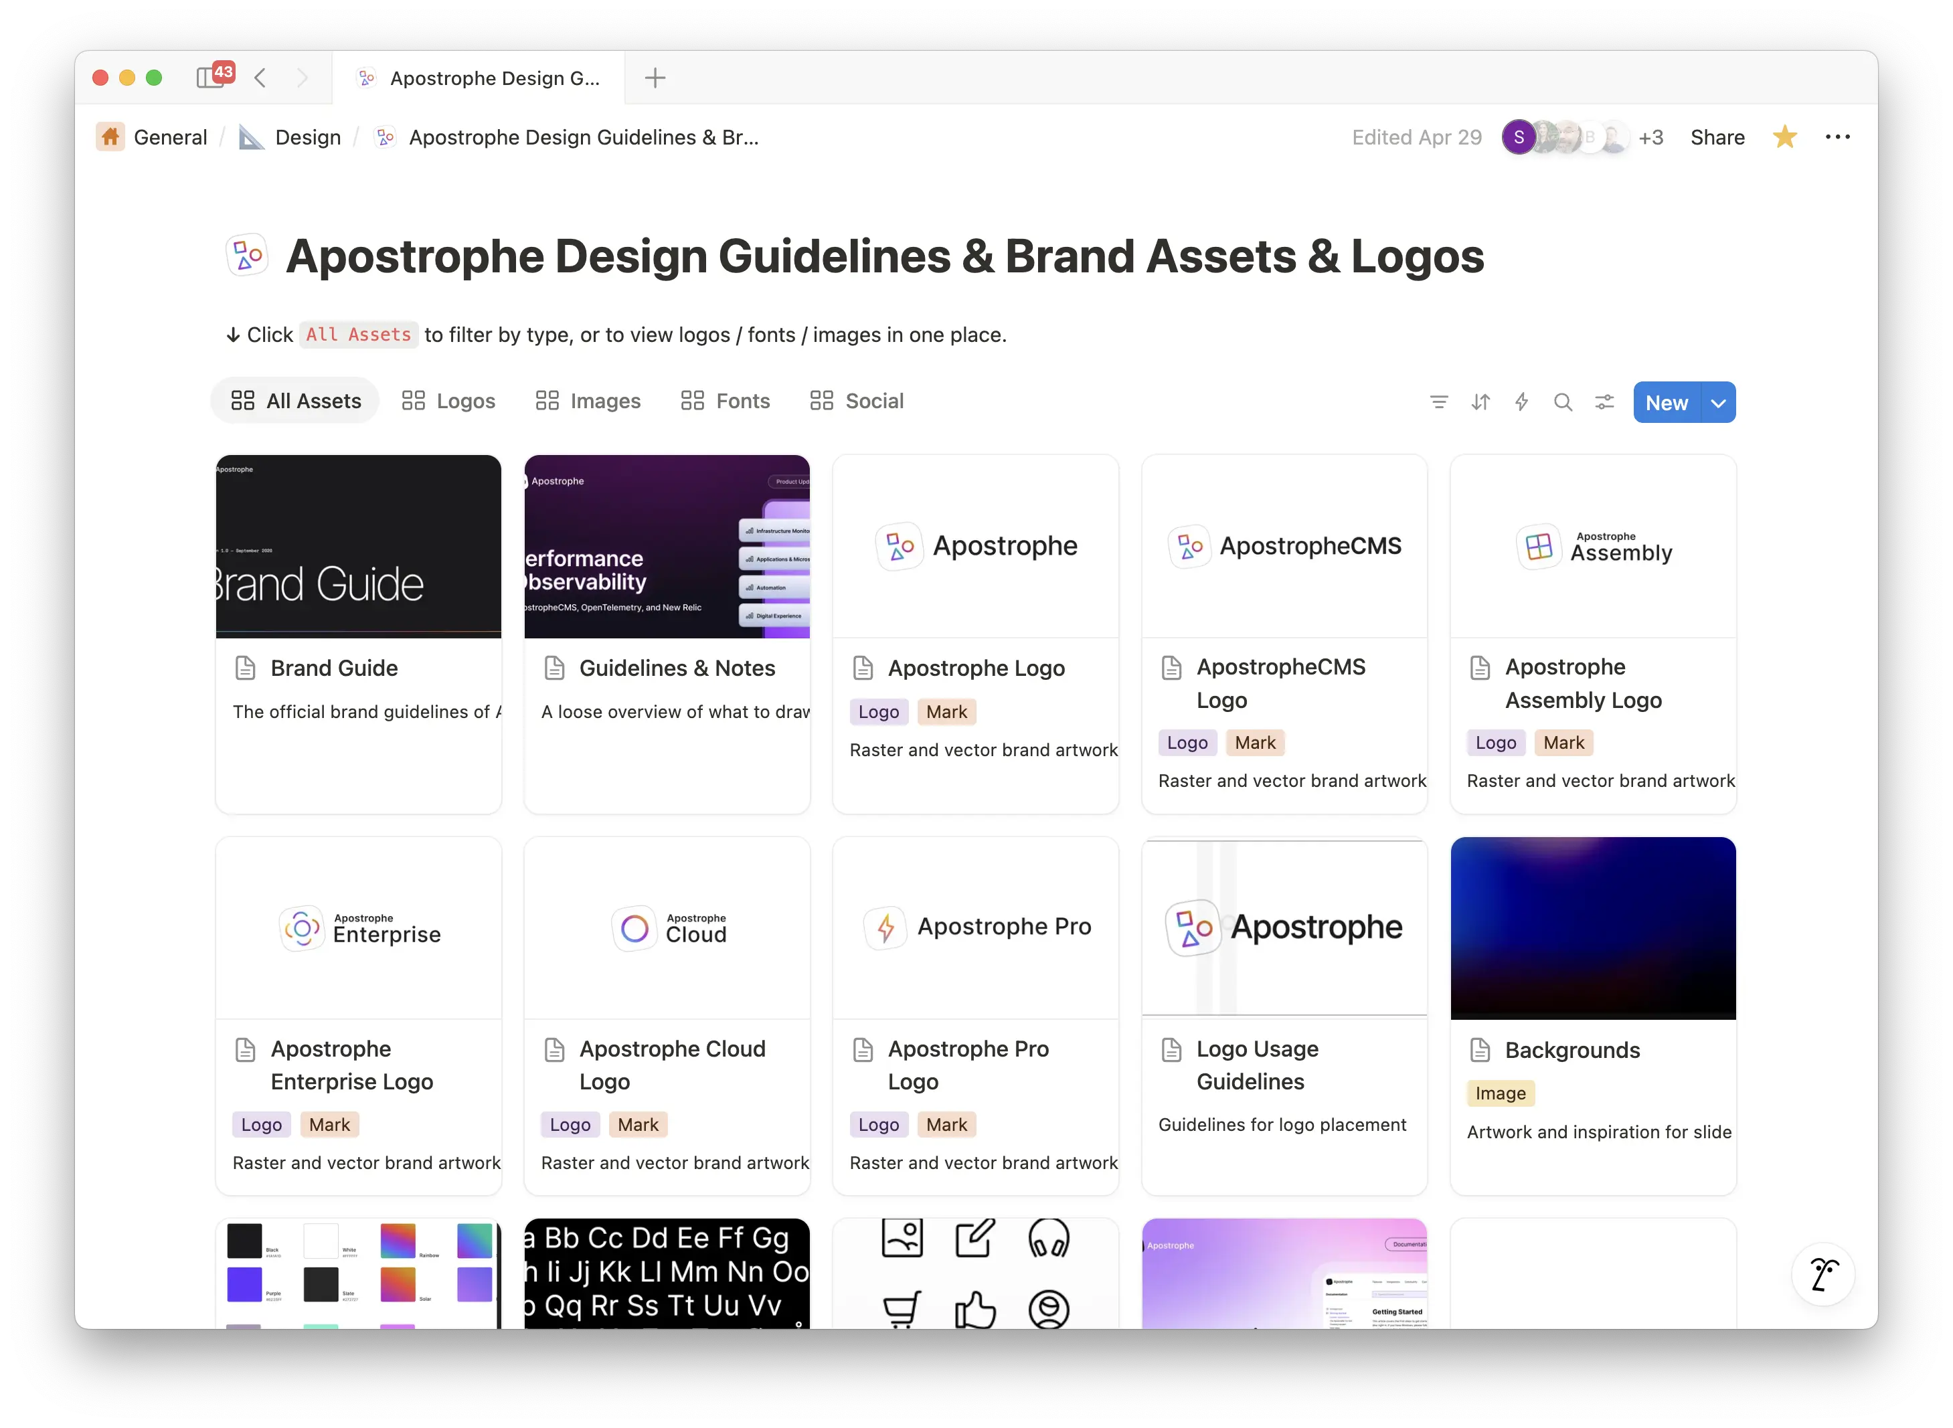Switch to the Social tab
Image resolution: width=1953 pixels, height=1428 pixels.
point(857,401)
